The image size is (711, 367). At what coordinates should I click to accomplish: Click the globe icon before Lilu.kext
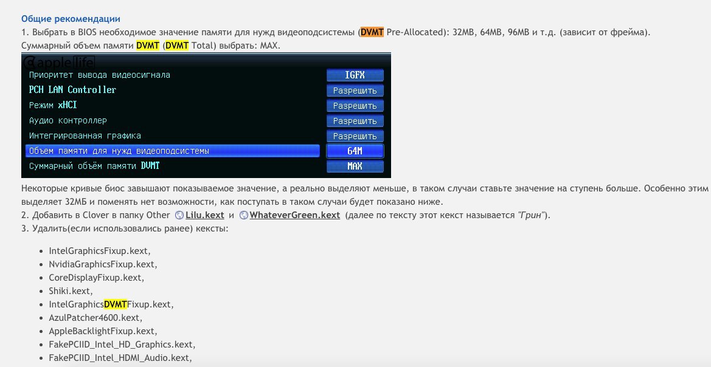pyautogui.click(x=179, y=215)
